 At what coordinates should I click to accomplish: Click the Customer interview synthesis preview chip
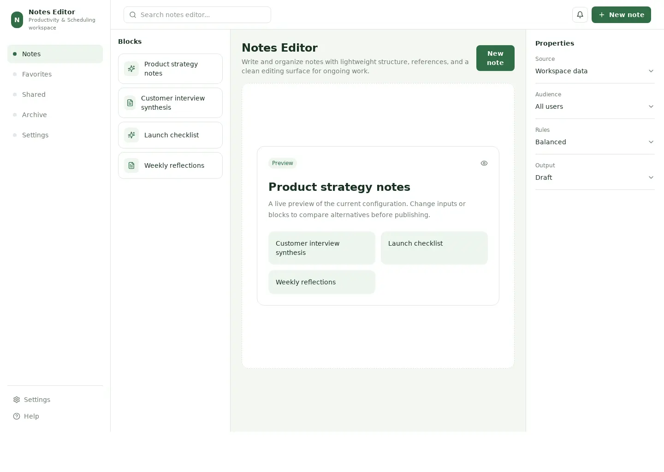[322, 248]
